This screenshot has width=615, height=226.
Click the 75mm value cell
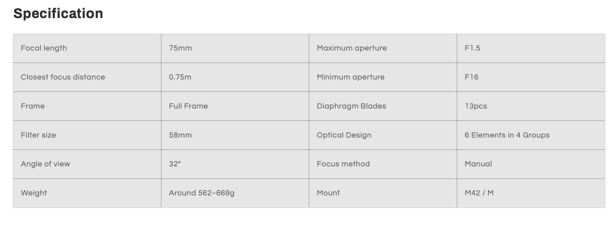click(235, 48)
